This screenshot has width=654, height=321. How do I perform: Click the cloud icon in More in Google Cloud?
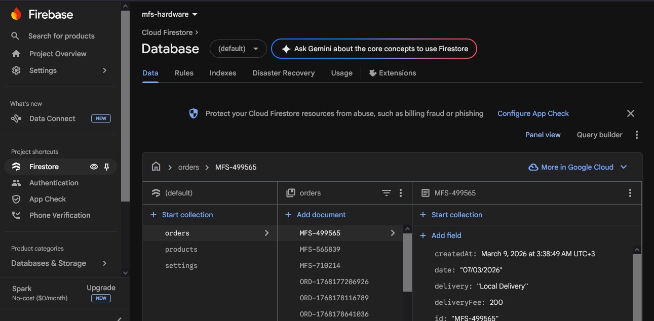[x=533, y=167]
